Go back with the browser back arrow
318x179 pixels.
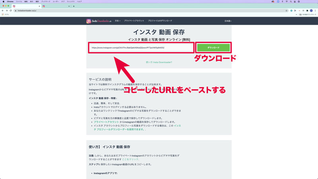3,11
